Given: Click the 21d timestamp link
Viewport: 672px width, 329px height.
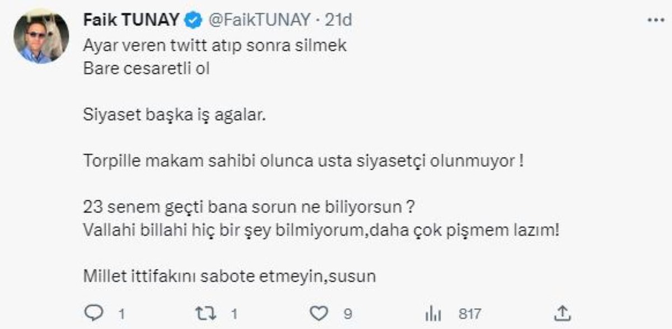Looking at the screenshot, I should pyautogui.click(x=339, y=20).
